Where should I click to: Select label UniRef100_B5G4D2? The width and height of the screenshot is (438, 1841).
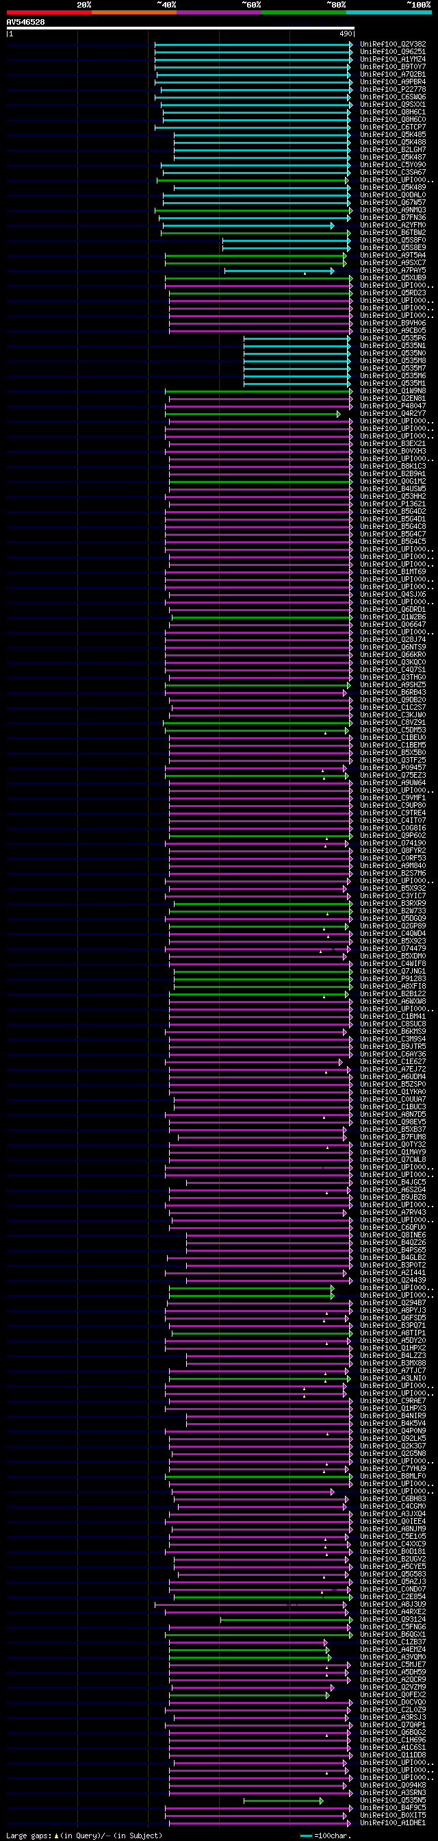pos(393,512)
